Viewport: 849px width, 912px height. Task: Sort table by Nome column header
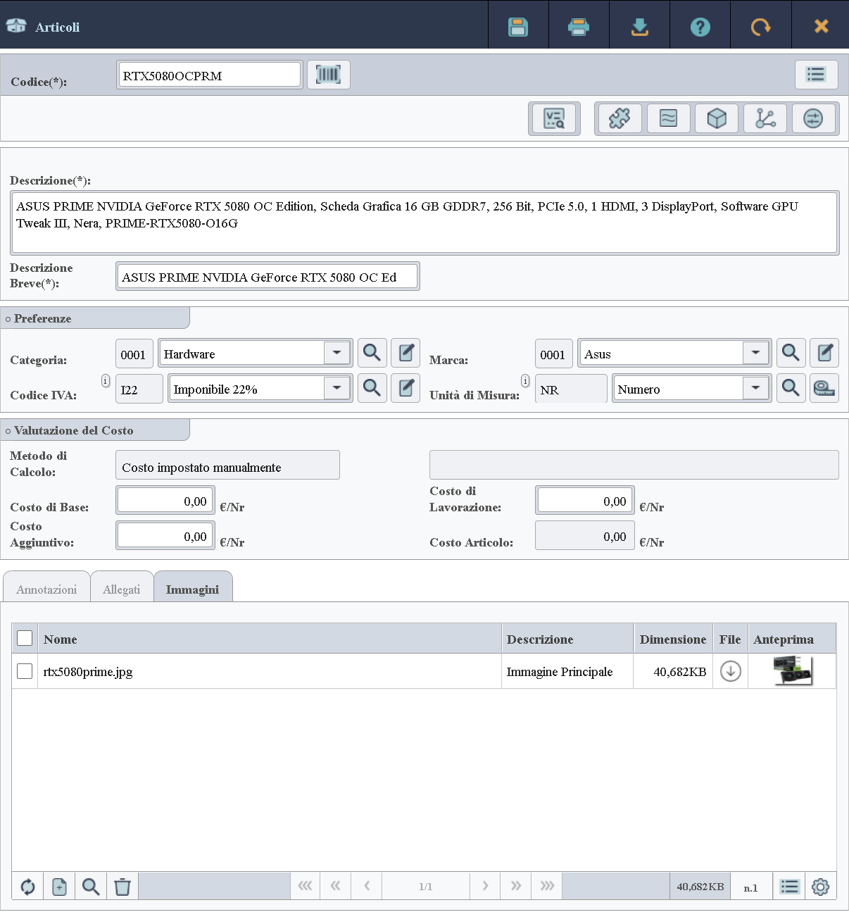[269, 639]
